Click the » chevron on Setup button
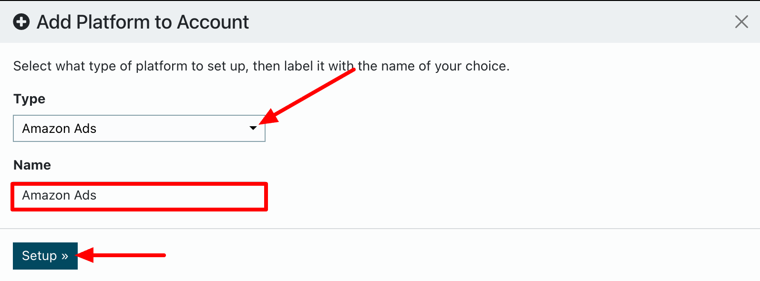This screenshot has height=281, width=760. click(x=65, y=256)
